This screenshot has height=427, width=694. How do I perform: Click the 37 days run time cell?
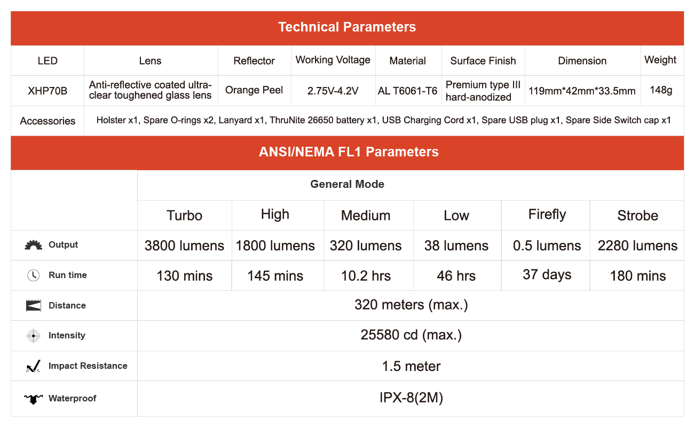tap(547, 275)
